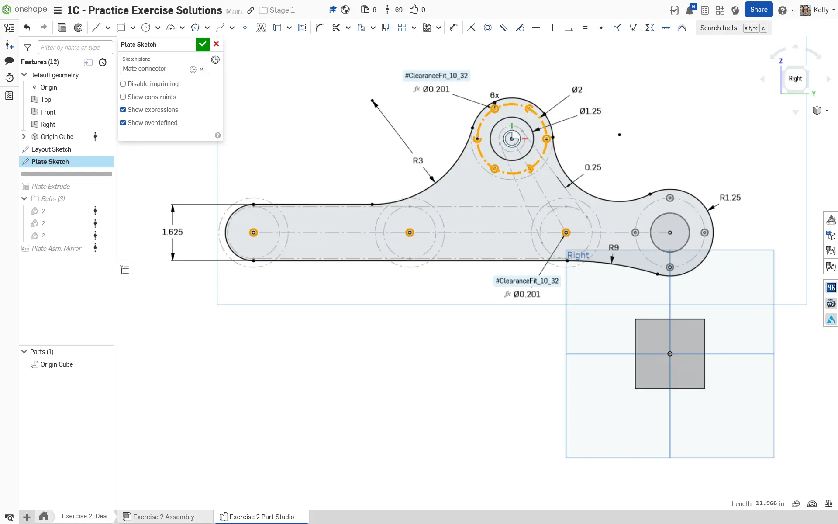Enable the Disable imprinting checkbox

point(123,84)
